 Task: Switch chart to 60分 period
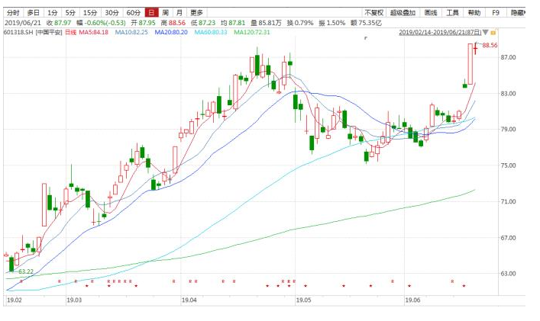click(x=133, y=13)
